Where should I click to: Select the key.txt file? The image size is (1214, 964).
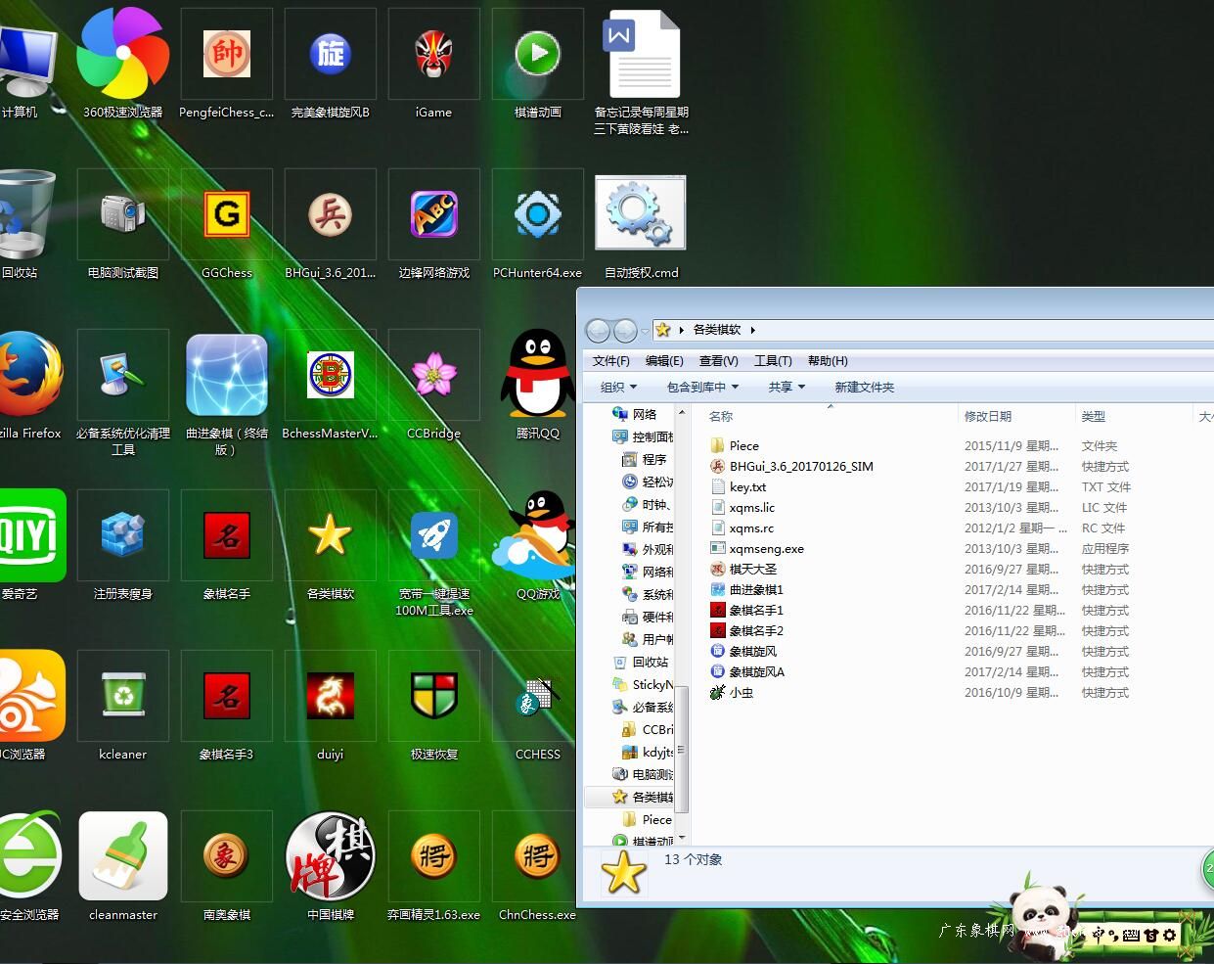click(x=738, y=486)
